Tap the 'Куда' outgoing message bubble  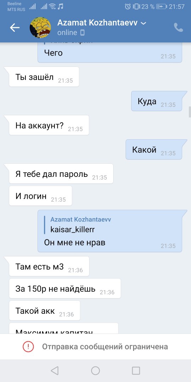click(x=157, y=101)
